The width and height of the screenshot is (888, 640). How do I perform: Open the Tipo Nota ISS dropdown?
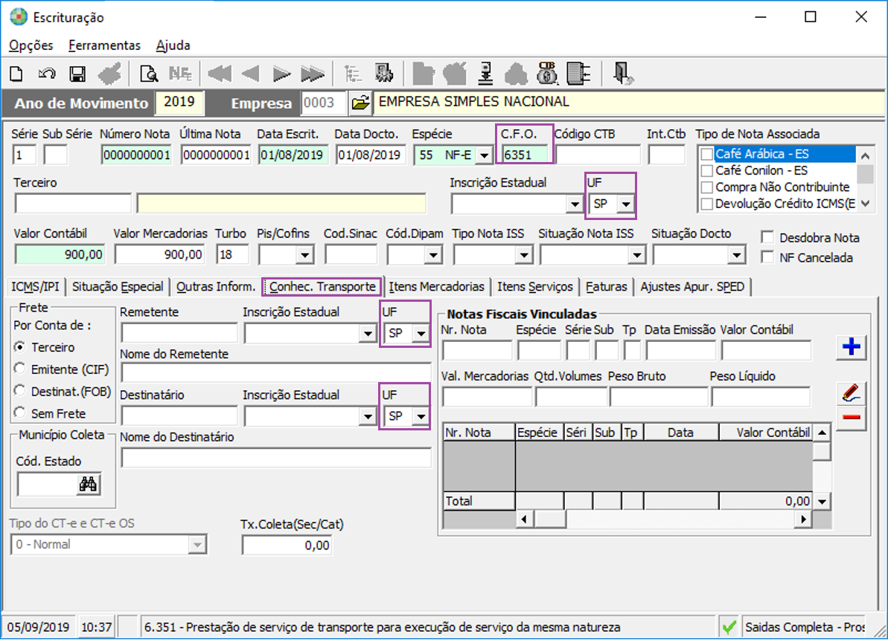[524, 255]
